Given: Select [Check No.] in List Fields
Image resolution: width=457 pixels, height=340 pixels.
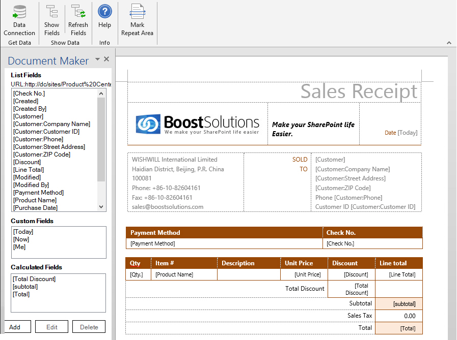Looking at the screenshot, I should [x=29, y=94].
